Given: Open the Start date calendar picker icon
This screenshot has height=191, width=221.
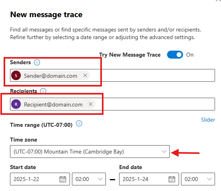Looking at the screenshot, I should (x=63, y=179).
